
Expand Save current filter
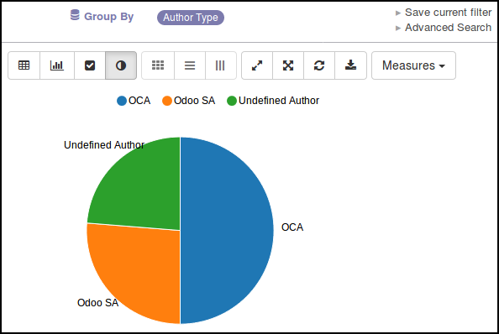[444, 13]
